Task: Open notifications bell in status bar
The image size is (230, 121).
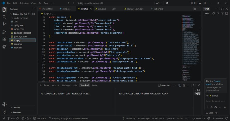Action: [x=227, y=118]
